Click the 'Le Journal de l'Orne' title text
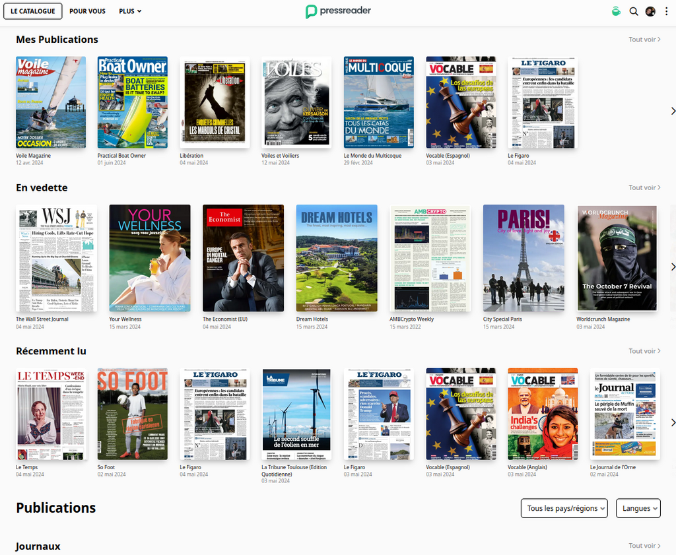The width and height of the screenshot is (676, 555). (613, 467)
